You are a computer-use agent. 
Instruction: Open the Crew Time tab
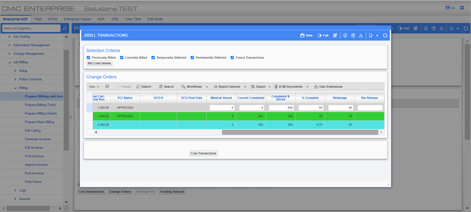(x=133, y=19)
